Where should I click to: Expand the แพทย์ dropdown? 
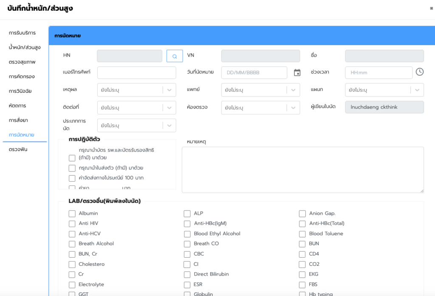pos(293,90)
